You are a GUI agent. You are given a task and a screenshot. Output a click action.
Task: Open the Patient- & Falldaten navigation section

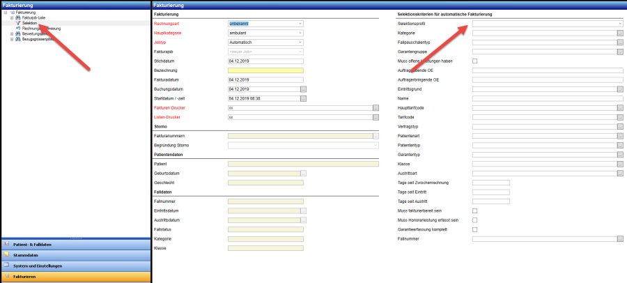tap(76, 244)
